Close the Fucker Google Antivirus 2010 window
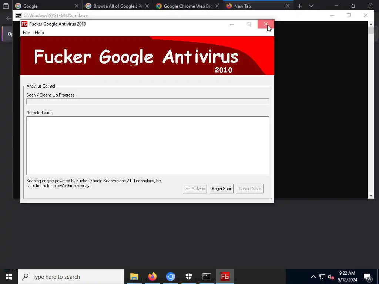The height and width of the screenshot is (284, 379). (x=266, y=24)
